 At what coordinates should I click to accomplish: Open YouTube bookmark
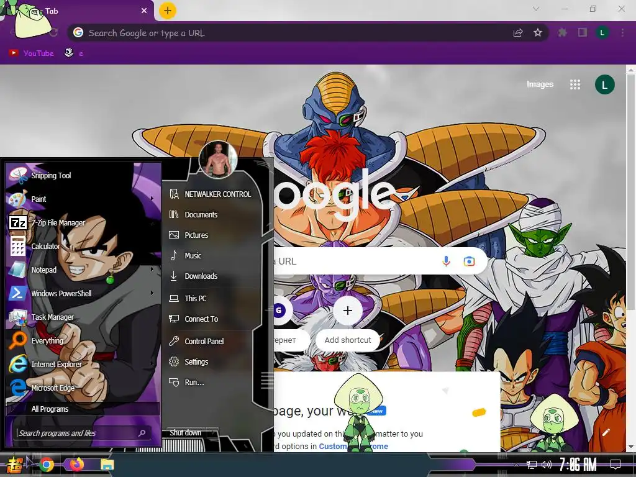coord(32,53)
